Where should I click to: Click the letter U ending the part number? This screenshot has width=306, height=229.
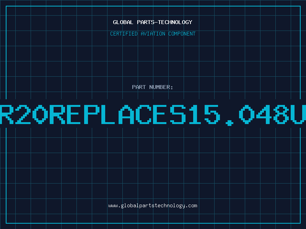click(x=298, y=114)
